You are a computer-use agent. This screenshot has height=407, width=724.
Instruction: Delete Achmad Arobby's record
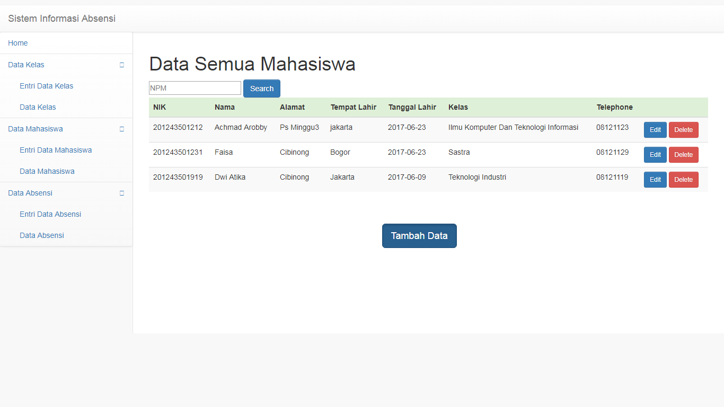click(x=683, y=129)
